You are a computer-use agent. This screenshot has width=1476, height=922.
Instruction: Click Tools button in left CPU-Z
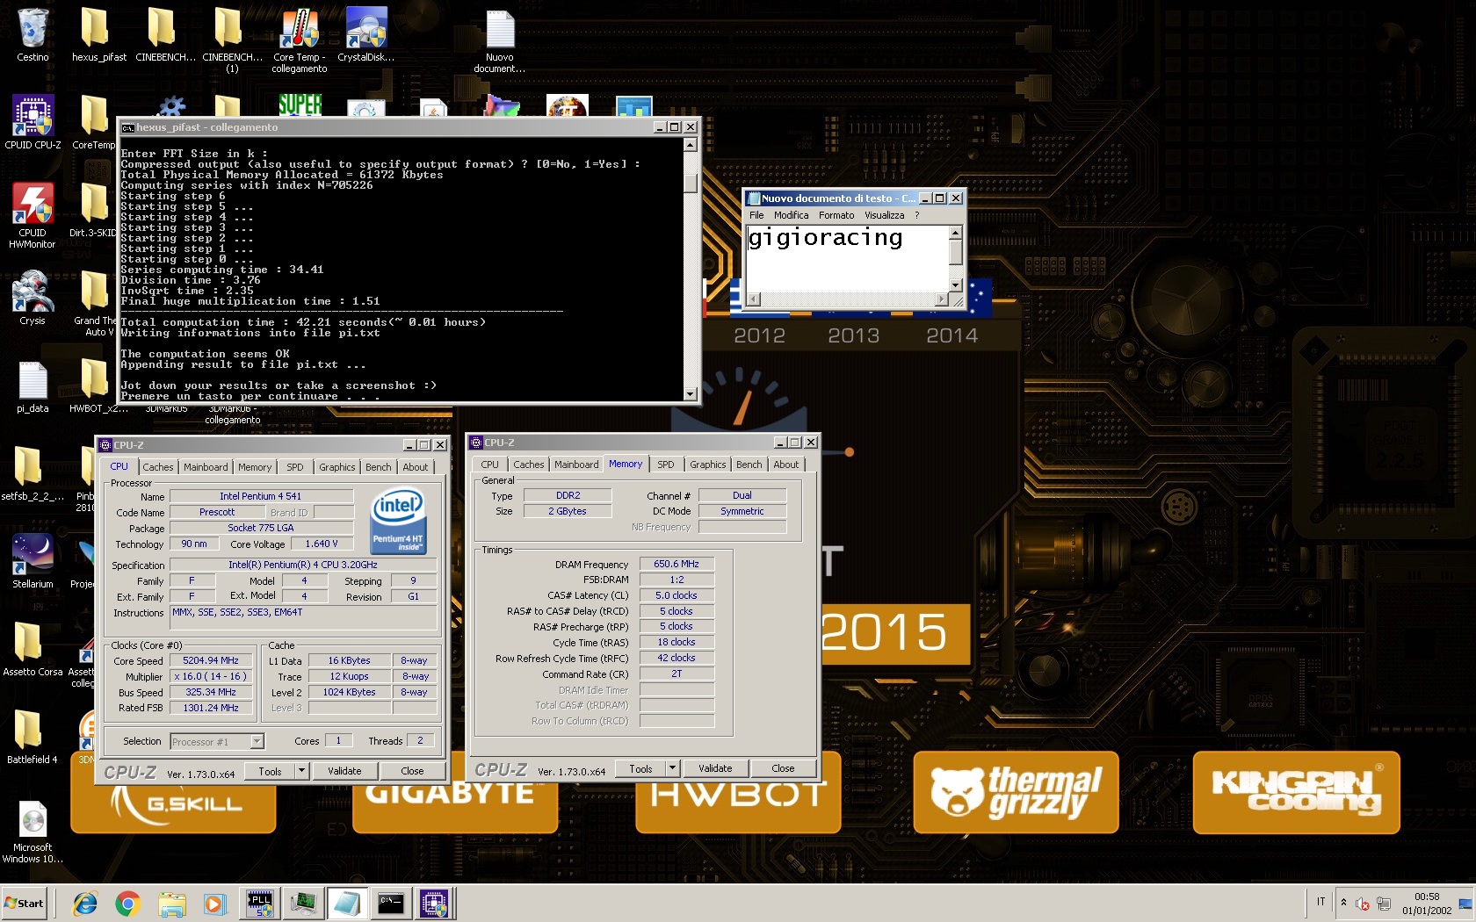pos(271,771)
